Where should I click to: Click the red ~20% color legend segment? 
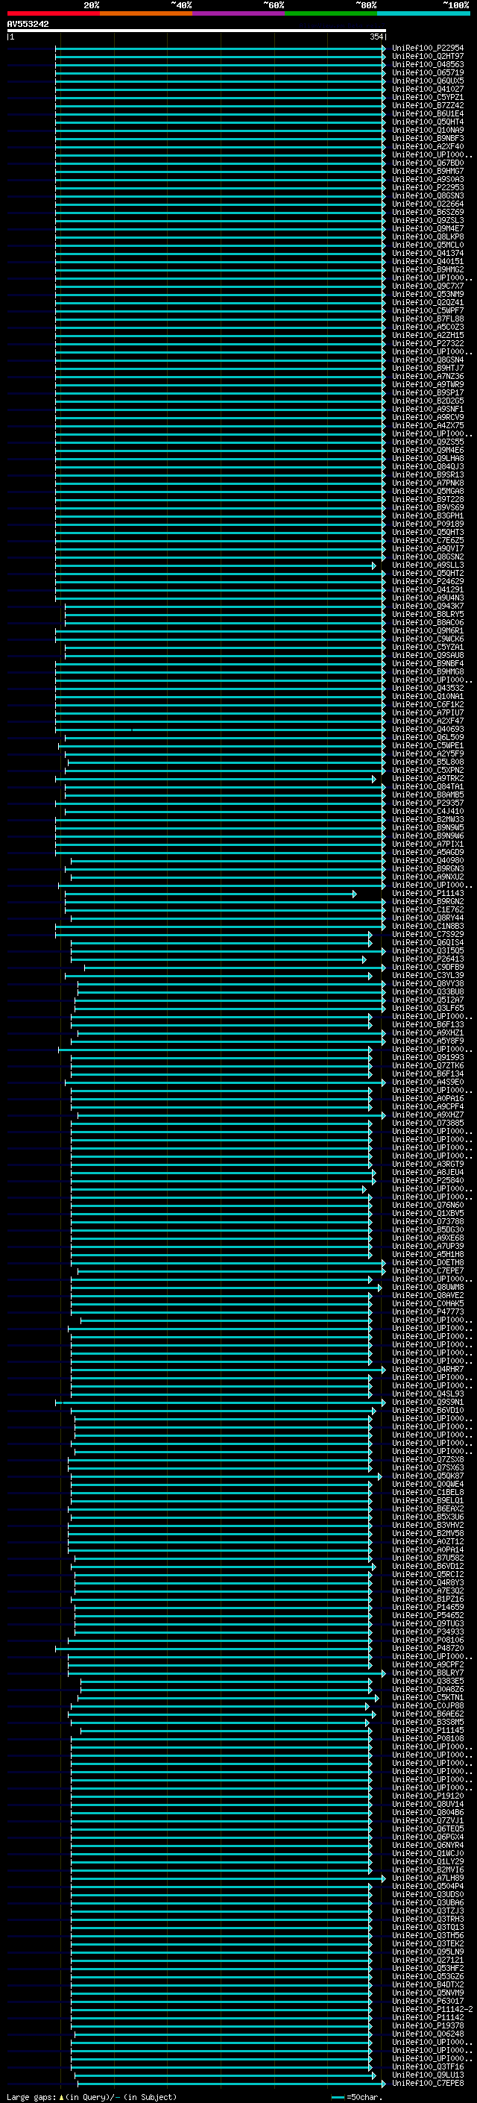(53, 13)
